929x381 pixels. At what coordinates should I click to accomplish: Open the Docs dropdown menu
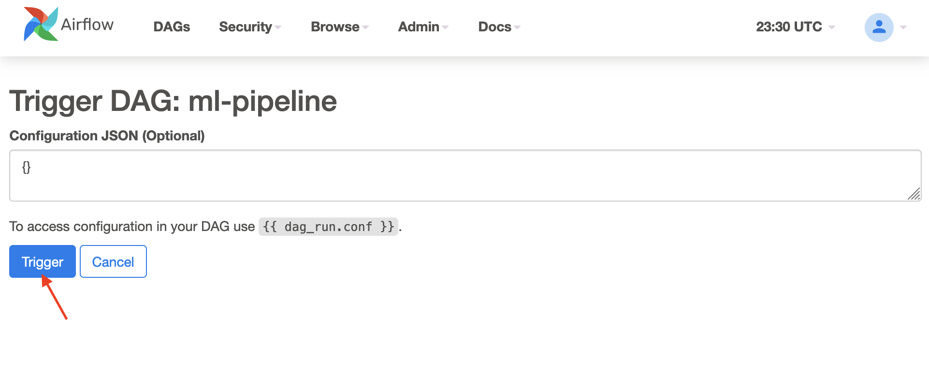499,27
